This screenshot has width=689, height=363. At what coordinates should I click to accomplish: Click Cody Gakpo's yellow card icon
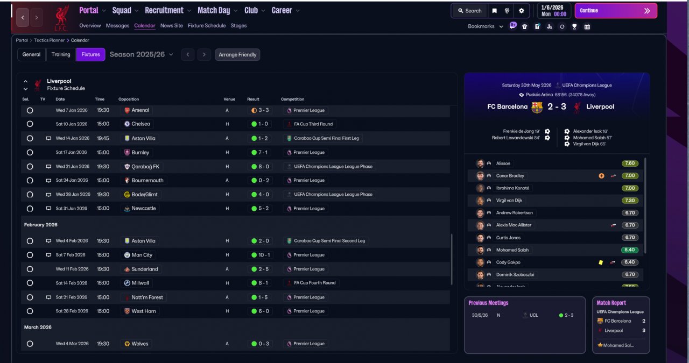(x=601, y=262)
